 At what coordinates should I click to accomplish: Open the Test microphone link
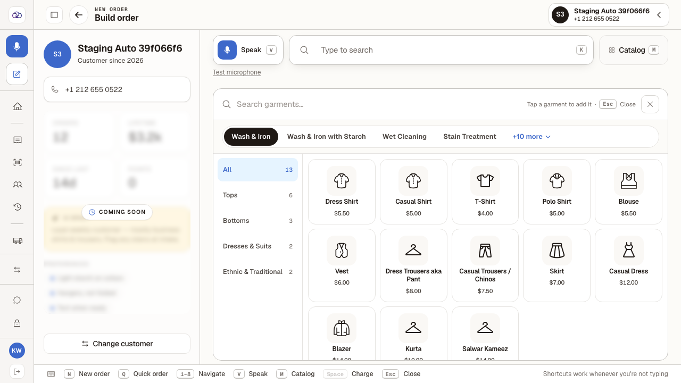pos(237,72)
